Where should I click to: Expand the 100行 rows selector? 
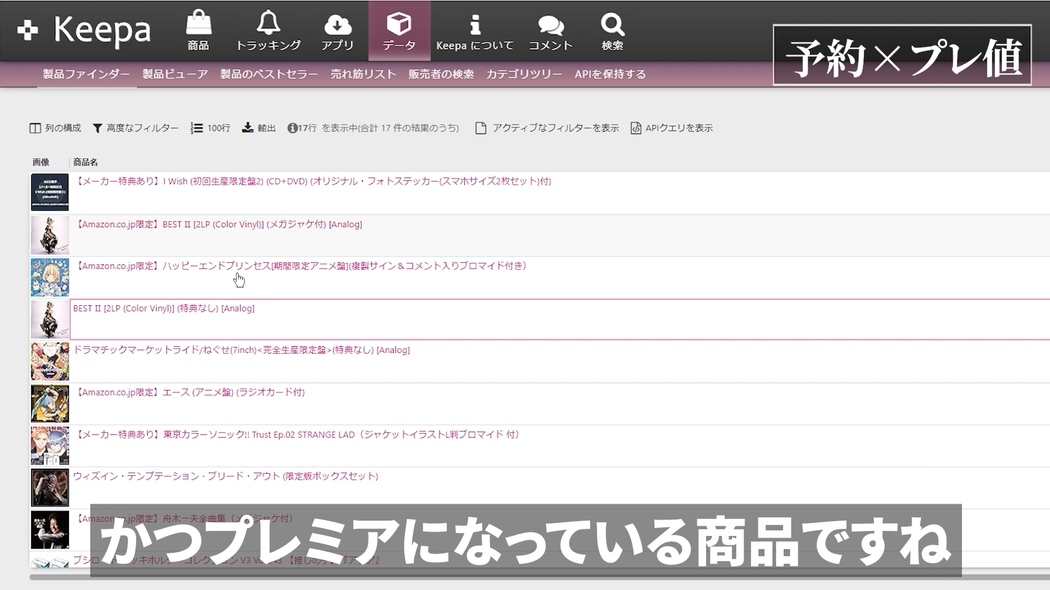[211, 128]
